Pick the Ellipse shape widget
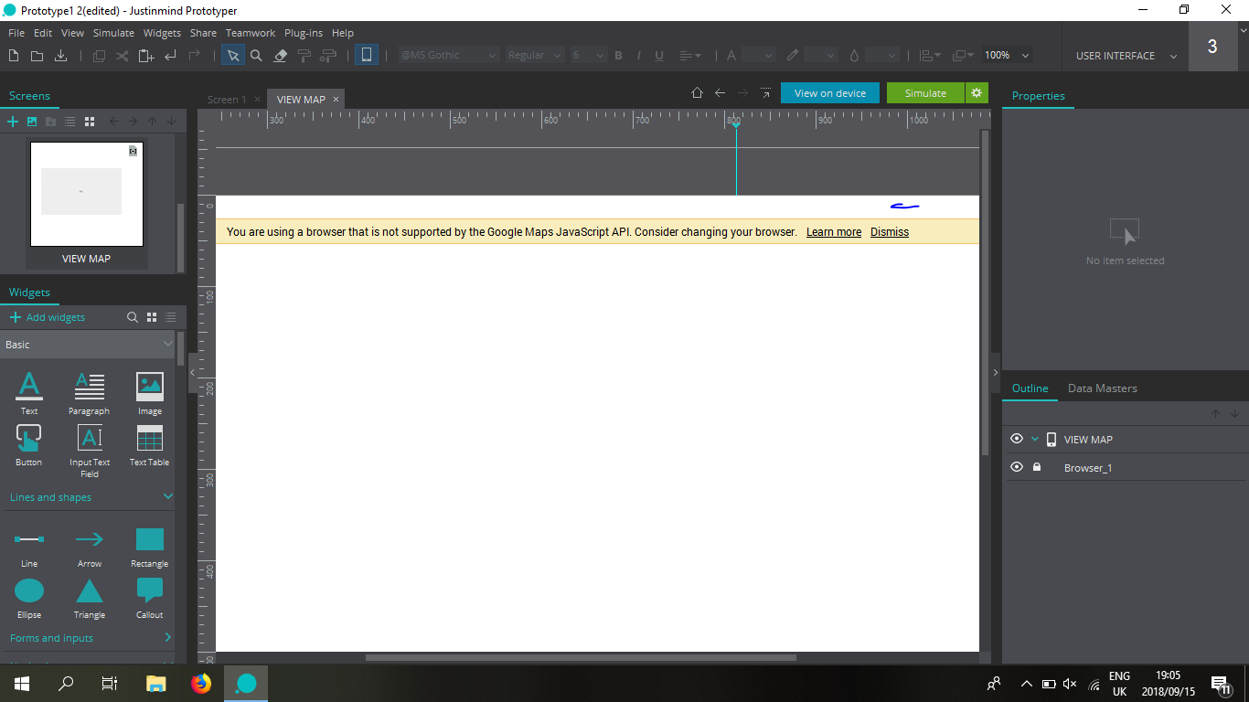This screenshot has height=702, width=1249. coord(29,598)
